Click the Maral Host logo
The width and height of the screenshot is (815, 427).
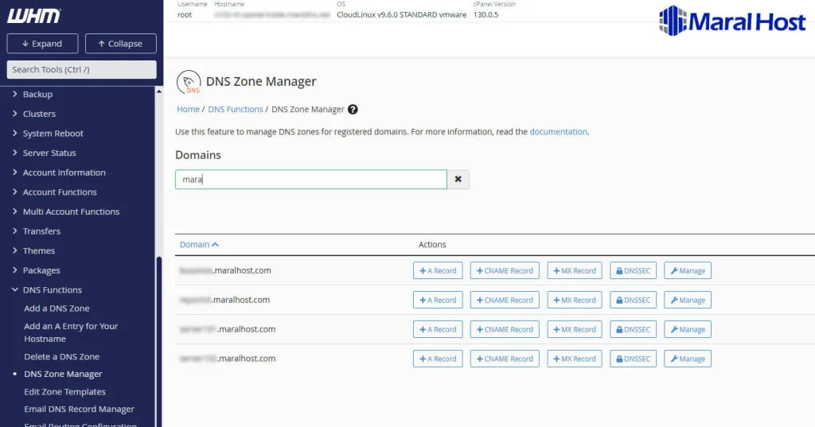point(732,21)
